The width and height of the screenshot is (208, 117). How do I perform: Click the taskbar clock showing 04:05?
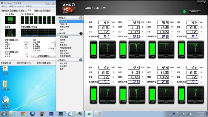coord(200,114)
